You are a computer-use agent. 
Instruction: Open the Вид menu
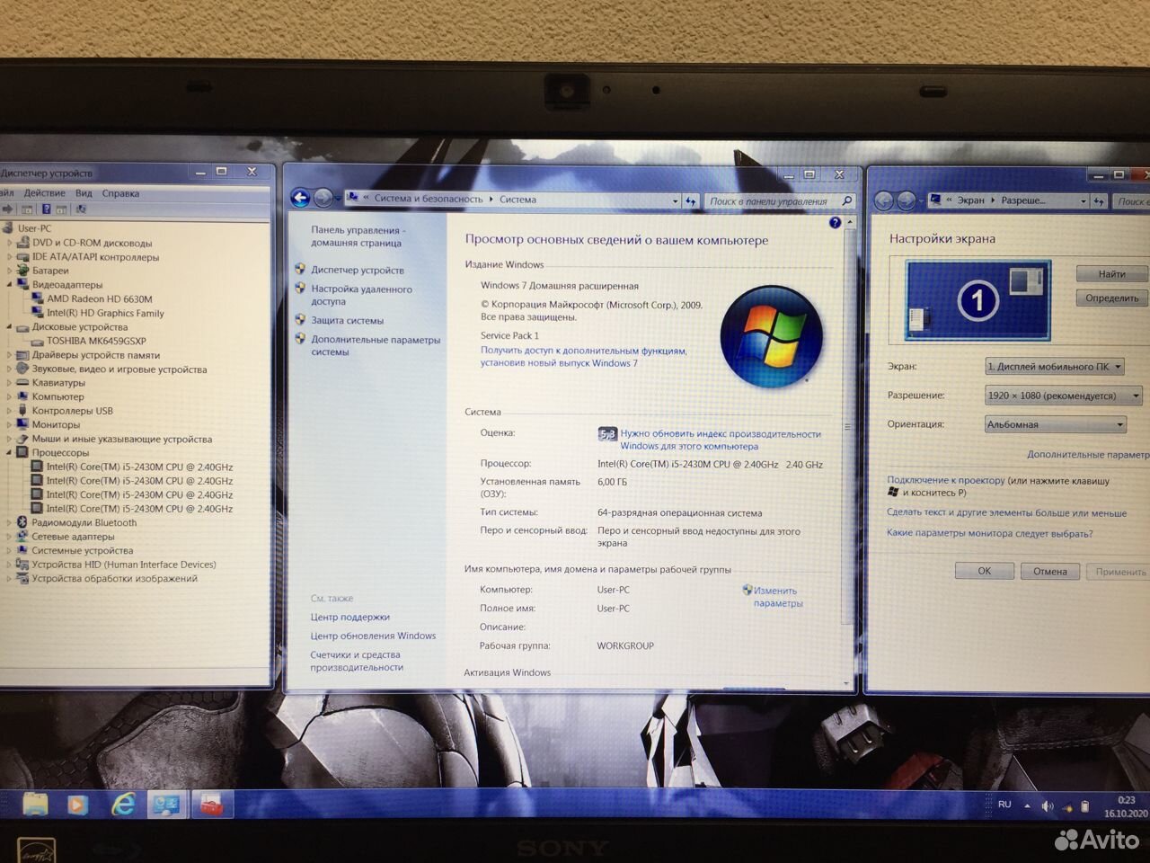[x=84, y=193]
